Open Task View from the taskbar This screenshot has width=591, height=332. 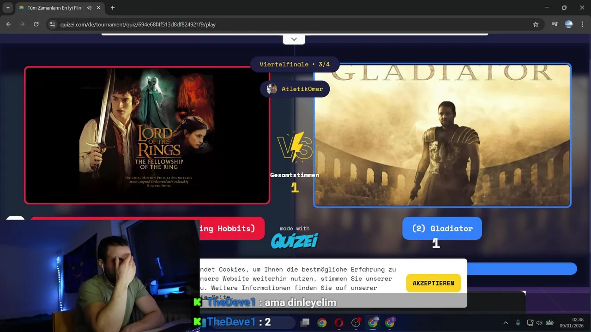pyautogui.click(x=305, y=323)
